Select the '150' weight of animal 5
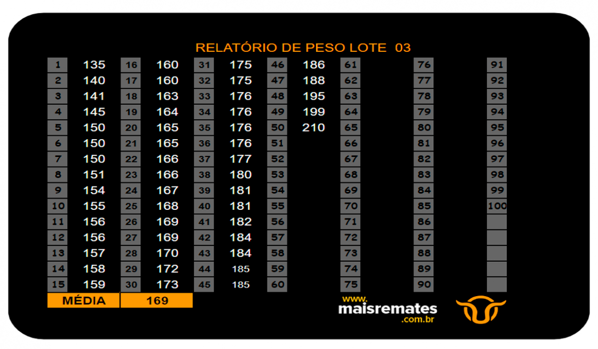 tap(94, 128)
